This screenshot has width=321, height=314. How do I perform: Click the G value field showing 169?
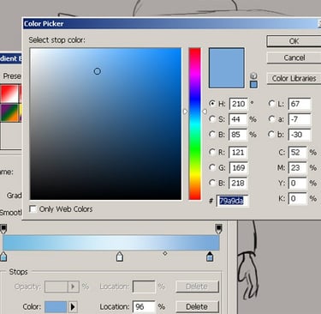tap(238, 167)
